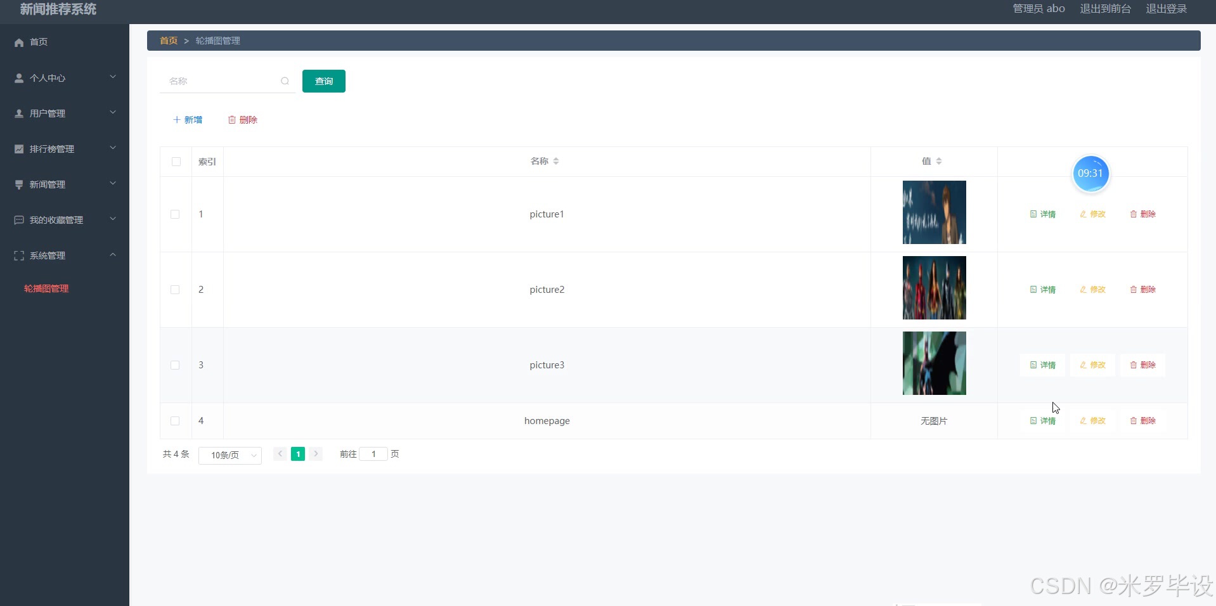The width and height of the screenshot is (1216, 606).
Task: Click the homepage name cell
Action: (547, 421)
